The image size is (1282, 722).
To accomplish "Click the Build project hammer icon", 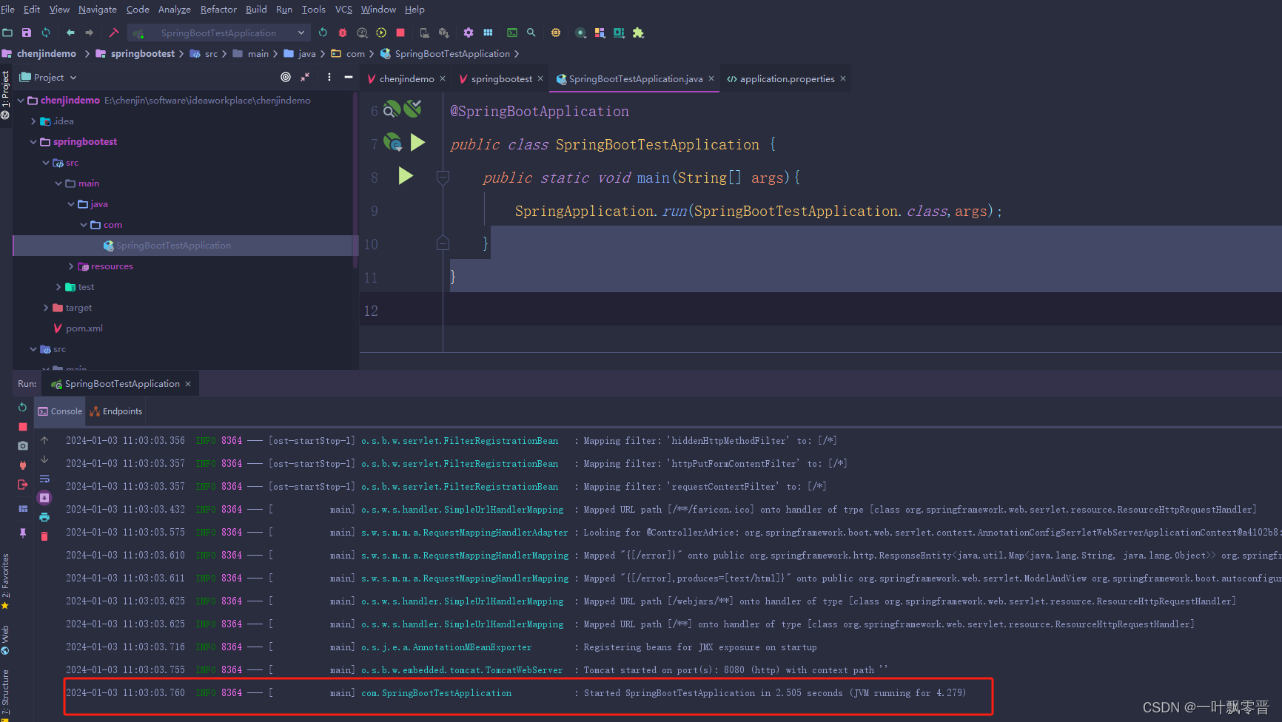I will 113,33.
